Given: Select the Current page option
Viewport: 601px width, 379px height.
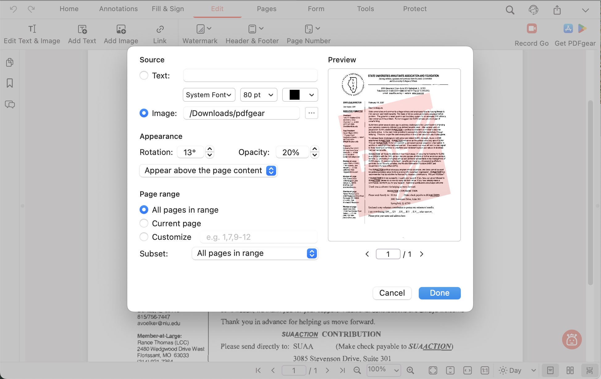Looking at the screenshot, I should (x=144, y=223).
